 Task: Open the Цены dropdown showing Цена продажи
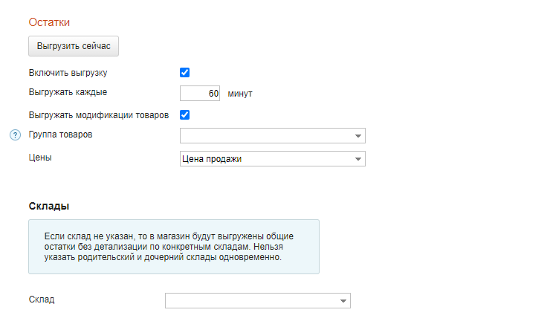click(273, 158)
